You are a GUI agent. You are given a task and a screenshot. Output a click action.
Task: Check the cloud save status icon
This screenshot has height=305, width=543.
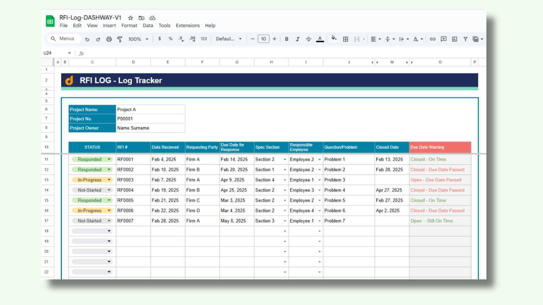pyautogui.click(x=152, y=18)
